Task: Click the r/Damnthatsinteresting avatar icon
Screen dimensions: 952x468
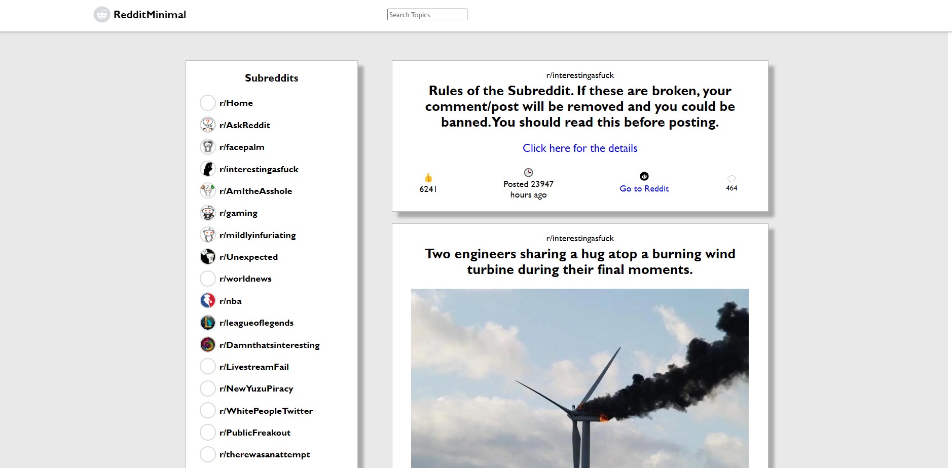Action: click(208, 345)
